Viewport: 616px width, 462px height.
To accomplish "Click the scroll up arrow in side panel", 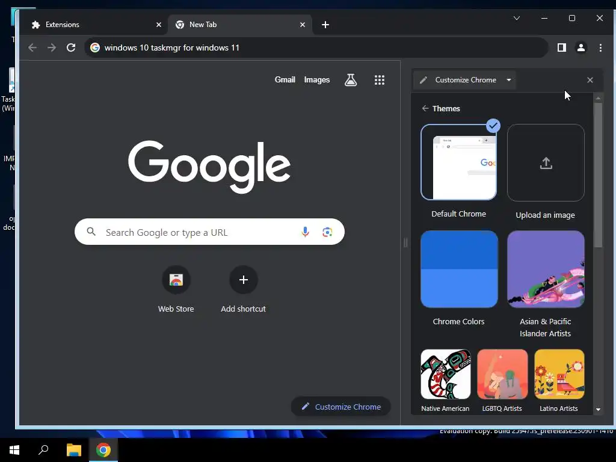I will 598,98.
